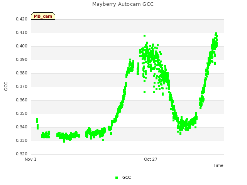The width and height of the screenshot is (247, 185).
Task: Click the chart title Mayberry Autocam GCC
Action: 123,4
